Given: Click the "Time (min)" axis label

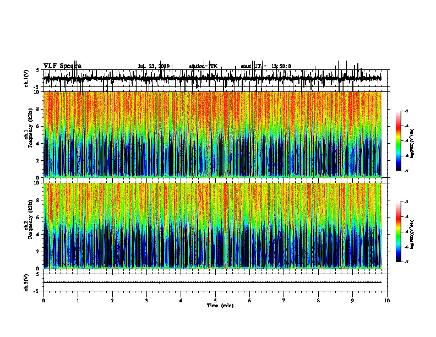Looking at the screenshot, I should pos(220,306).
